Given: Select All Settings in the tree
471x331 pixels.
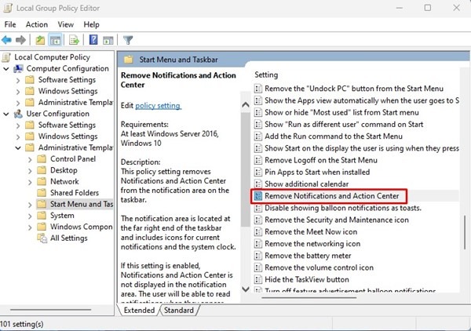Looking at the screenshot, I should (68, 238).
